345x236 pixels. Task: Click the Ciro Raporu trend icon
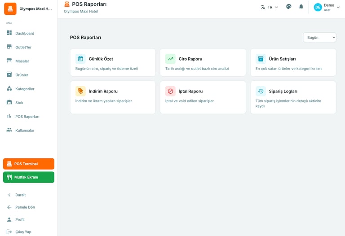170,59
